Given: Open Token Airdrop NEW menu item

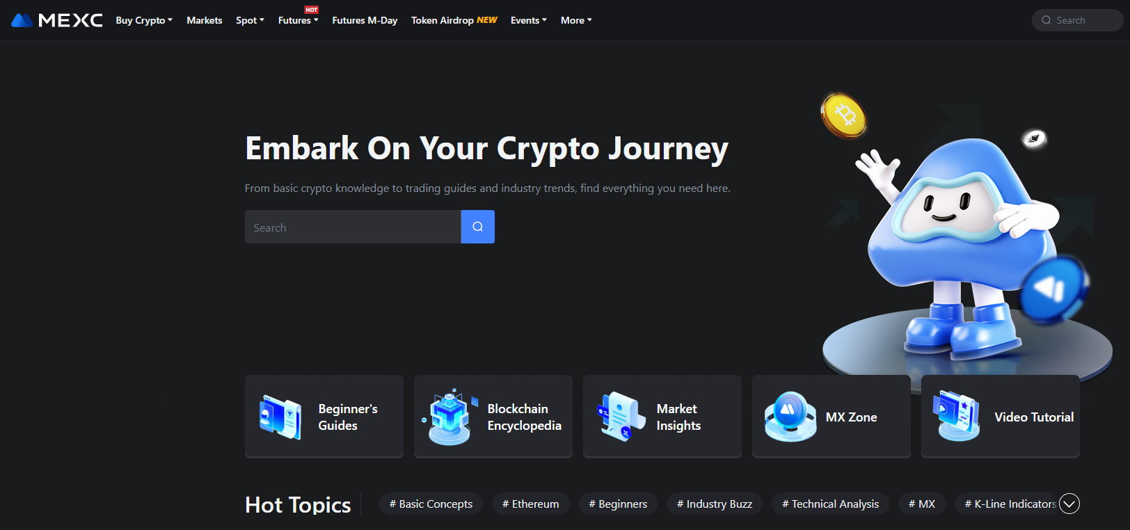Looking at the screenshot, I should 454,20.
